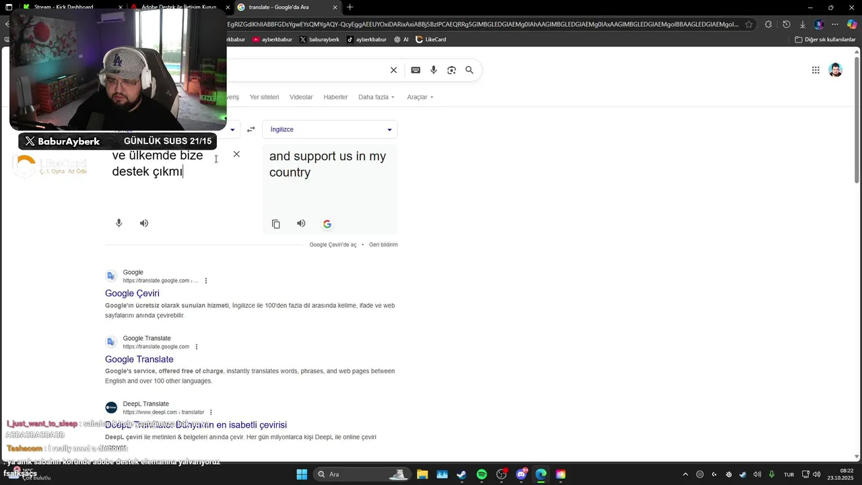
Task: Expand the İngilizce target language dropdown
Action: [x=330, y=129]
